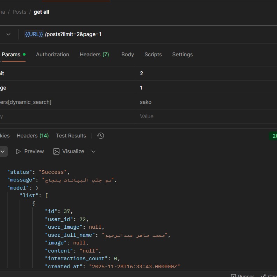The width and height of the screenshot is (277, 277).
Task: Open the request Headers (7) tab
Action: pos(94,55)
